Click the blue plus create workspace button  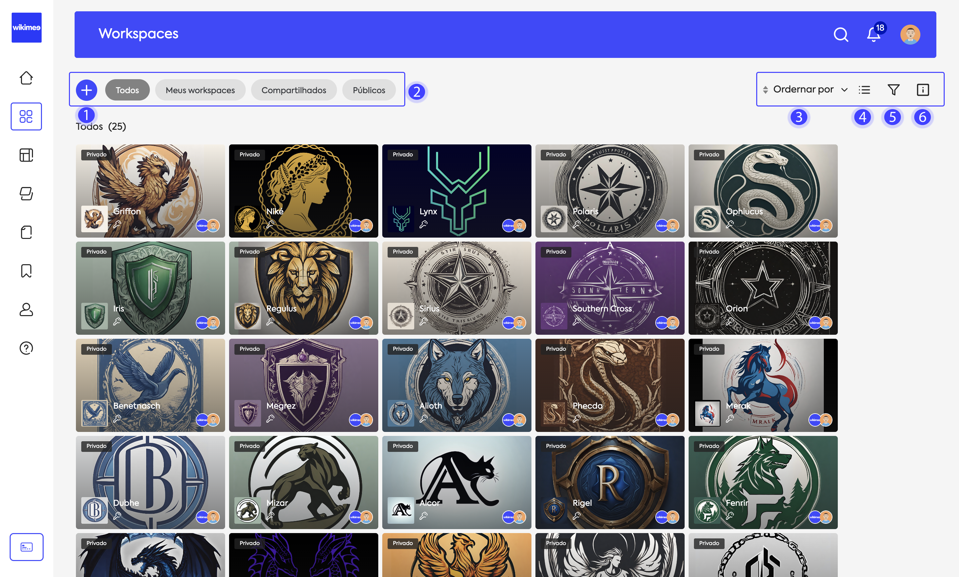(86, 90)
